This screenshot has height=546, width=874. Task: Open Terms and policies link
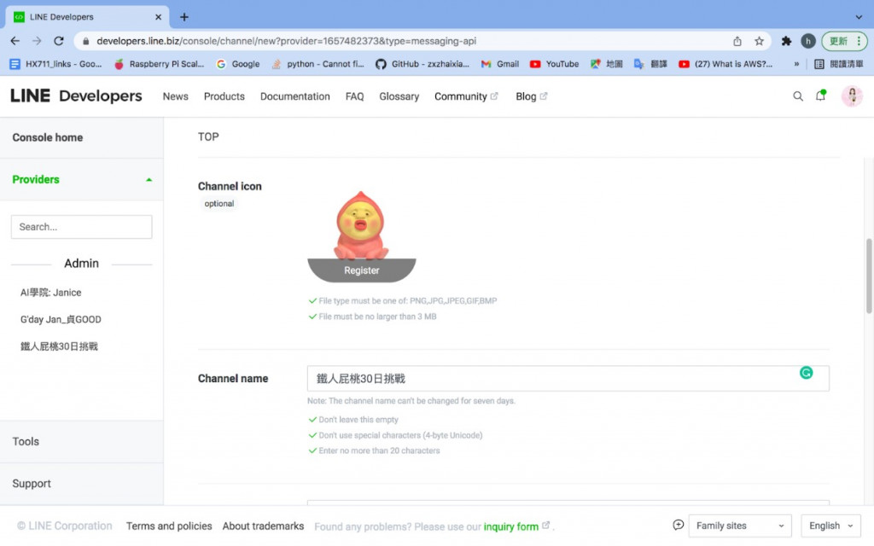point(169,526)
